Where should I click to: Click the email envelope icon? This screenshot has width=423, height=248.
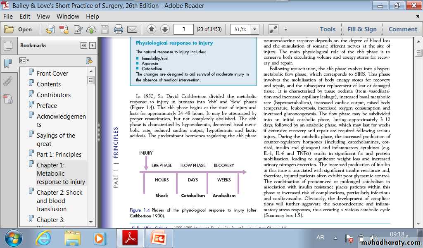tap(132, 29)
